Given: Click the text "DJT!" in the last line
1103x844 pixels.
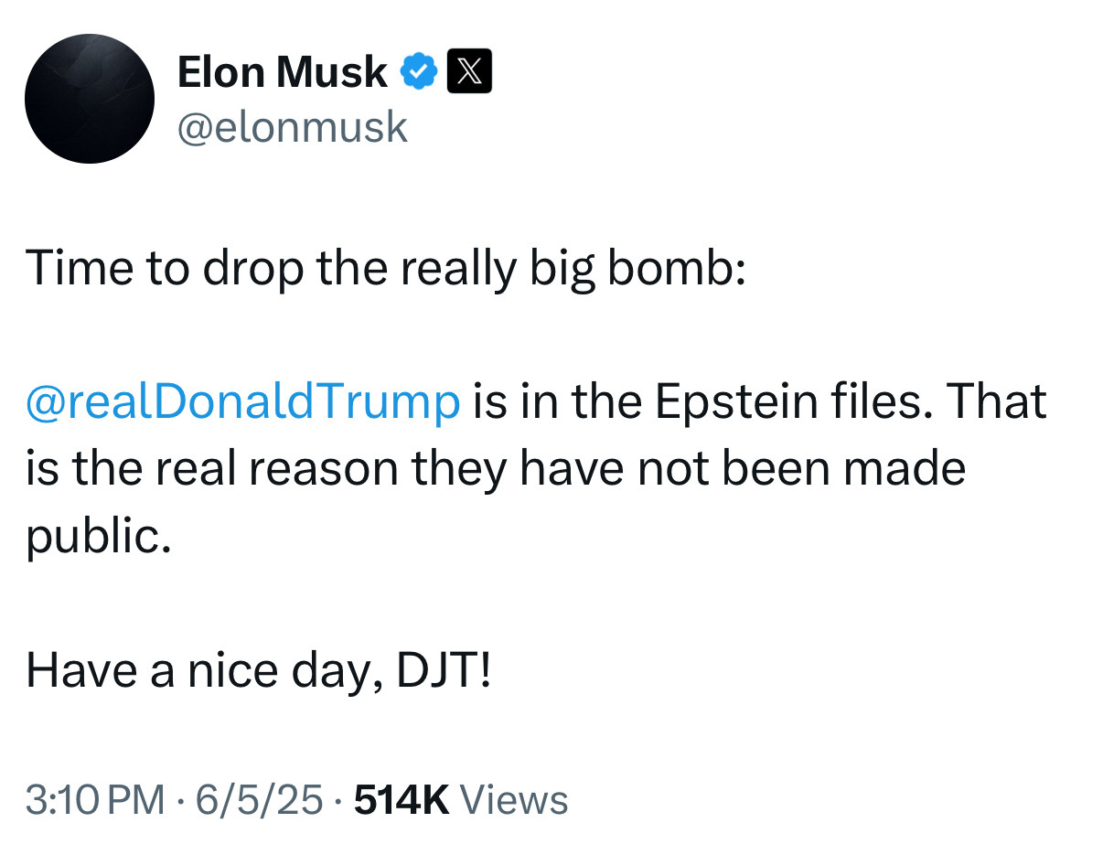Looking at the screenshot, I should click(444, 671).
